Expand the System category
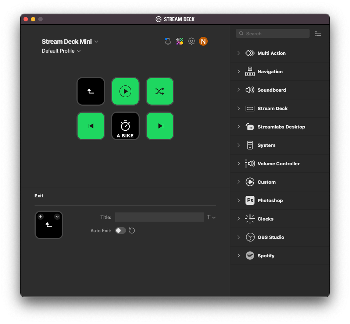This screenshot has width=350, height=324. (x=238, y=145)
